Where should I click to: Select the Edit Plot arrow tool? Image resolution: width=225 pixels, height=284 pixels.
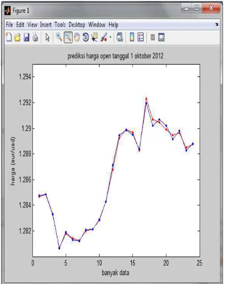tap(47, 38)
